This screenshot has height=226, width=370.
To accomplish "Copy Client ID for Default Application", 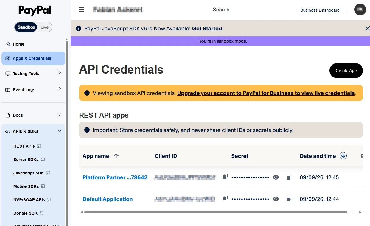I will (225, 198).
